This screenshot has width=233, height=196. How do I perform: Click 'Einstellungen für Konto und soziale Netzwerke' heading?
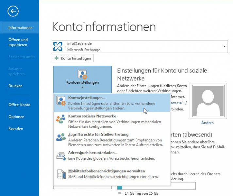click(162, 74)
